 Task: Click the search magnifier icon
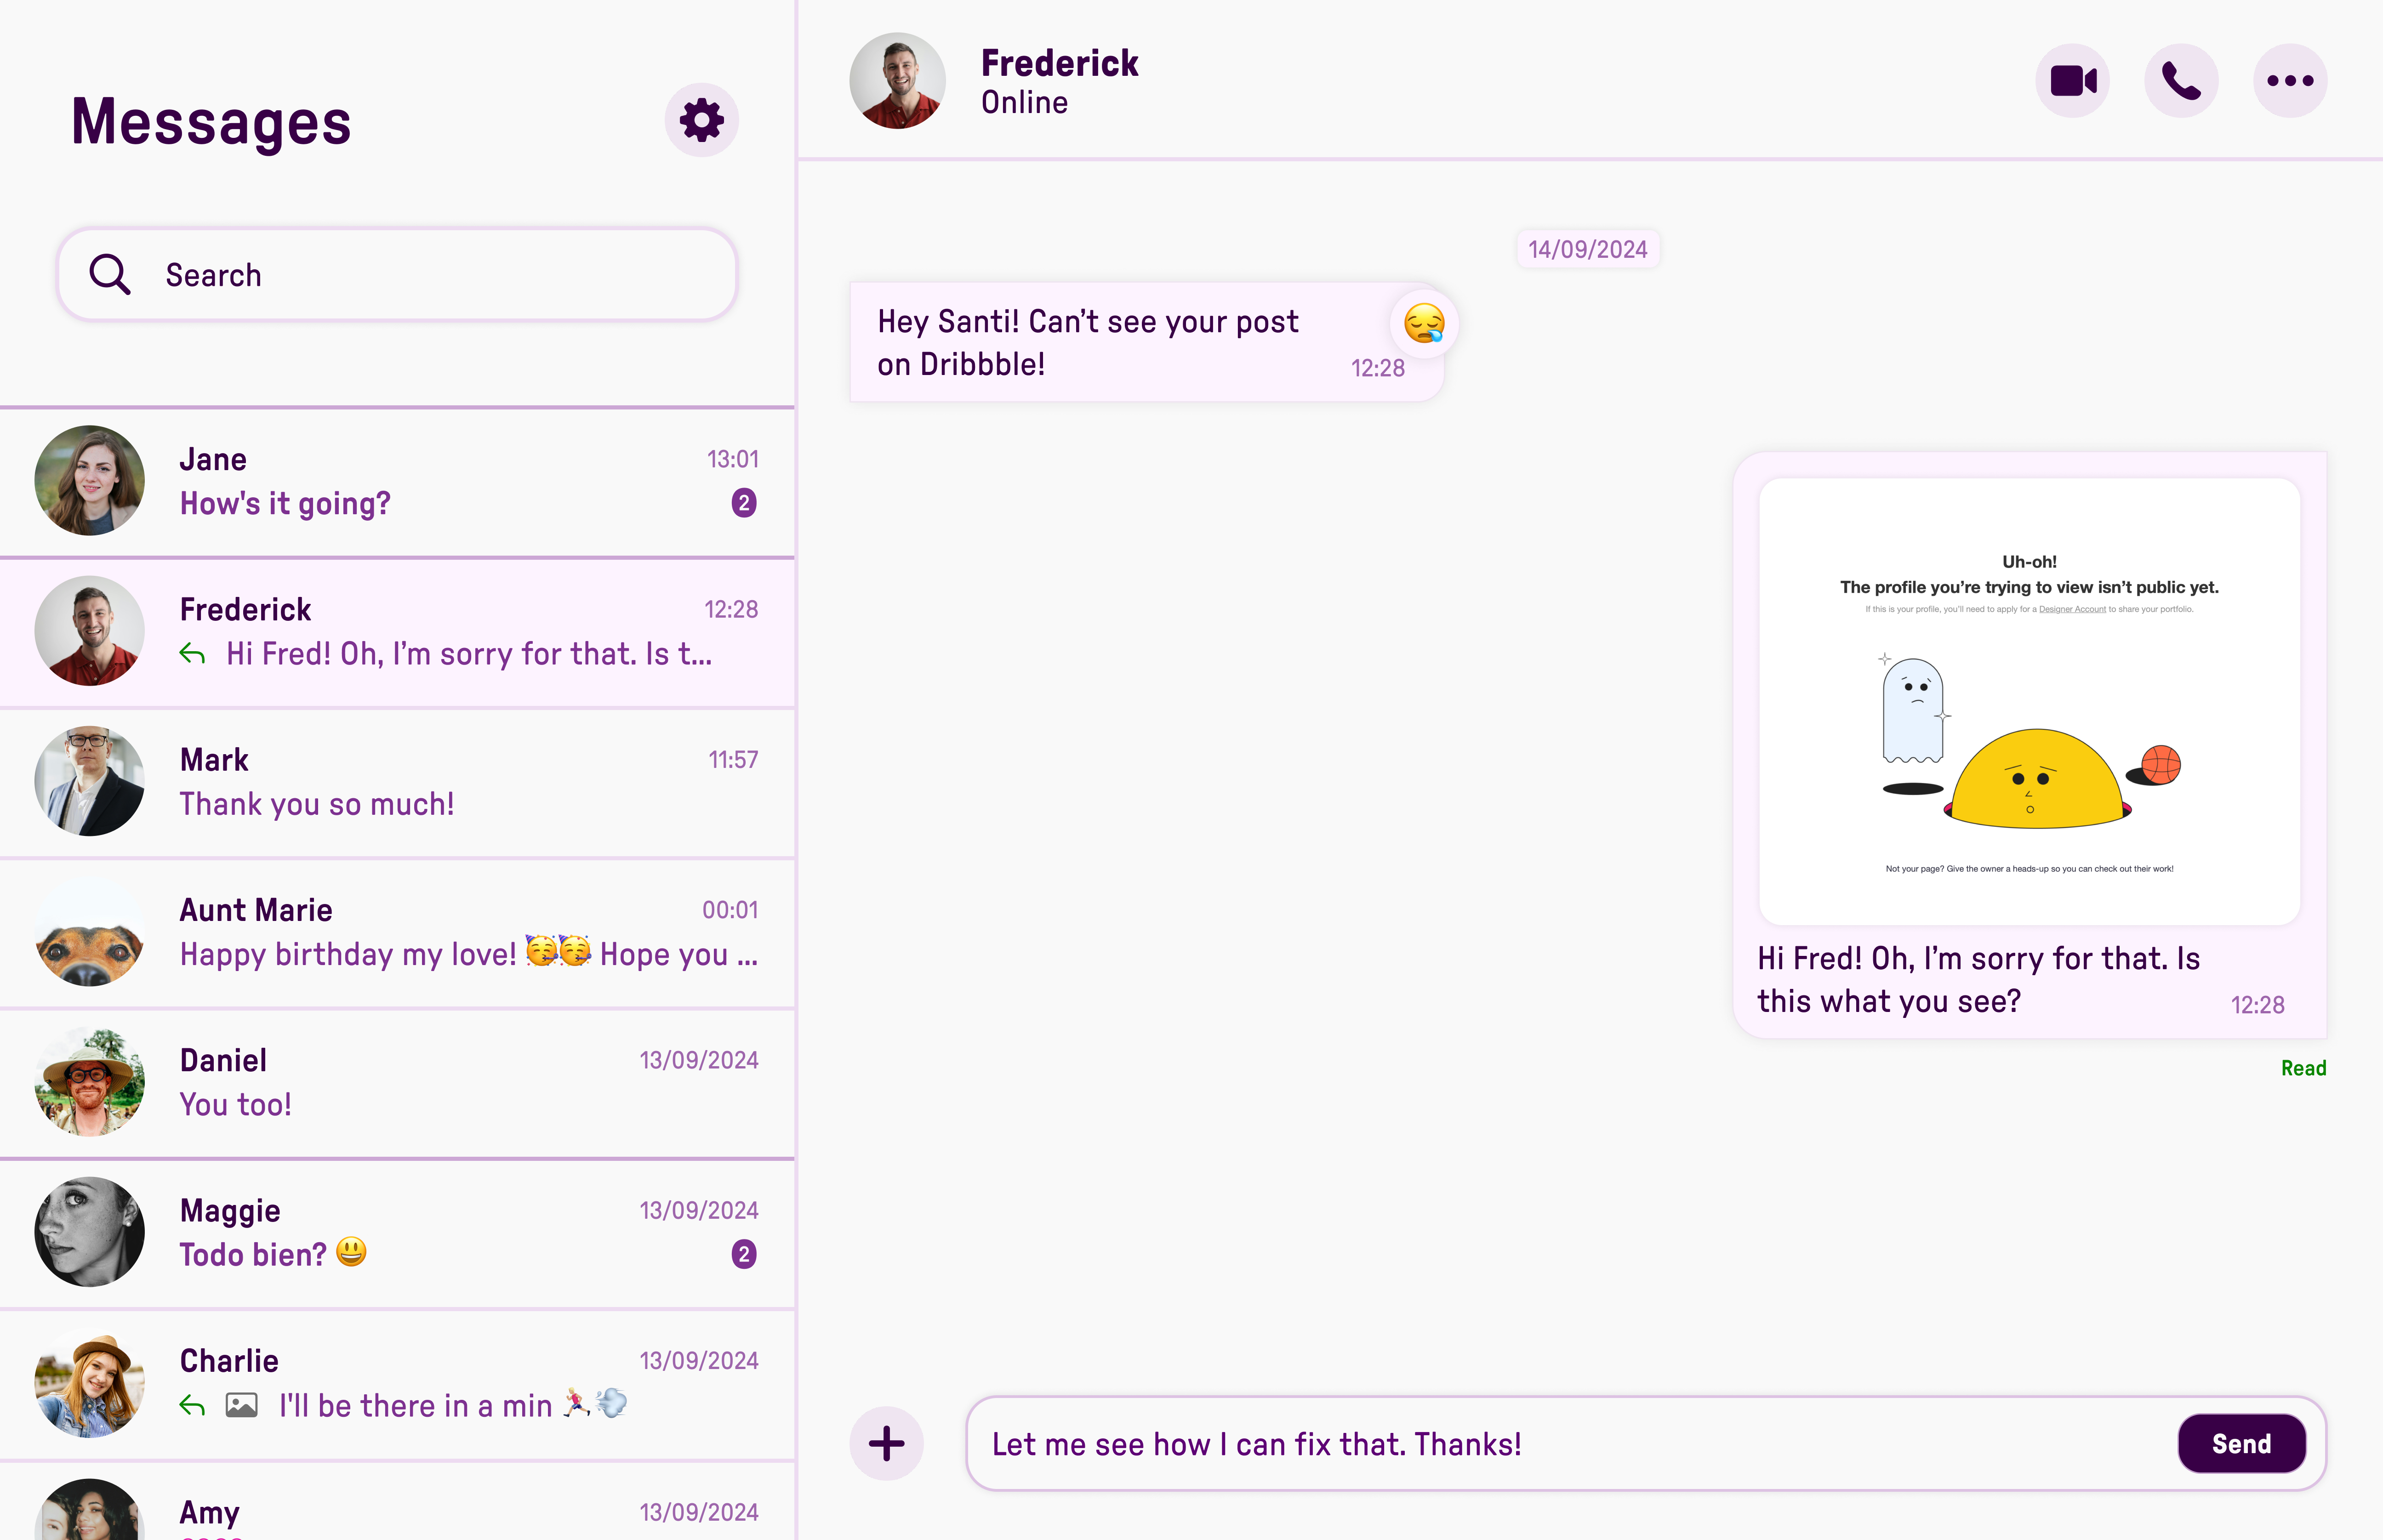pos(109,274)
